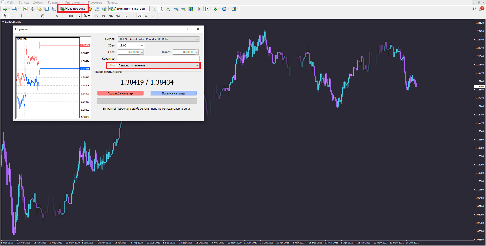Viewport: 486px width, 246px height.
Task: Select the vertical line drawing tool
Action: point(22,16)
